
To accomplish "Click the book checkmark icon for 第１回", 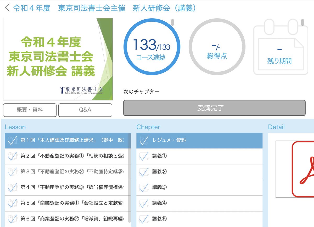I will 12,140.
